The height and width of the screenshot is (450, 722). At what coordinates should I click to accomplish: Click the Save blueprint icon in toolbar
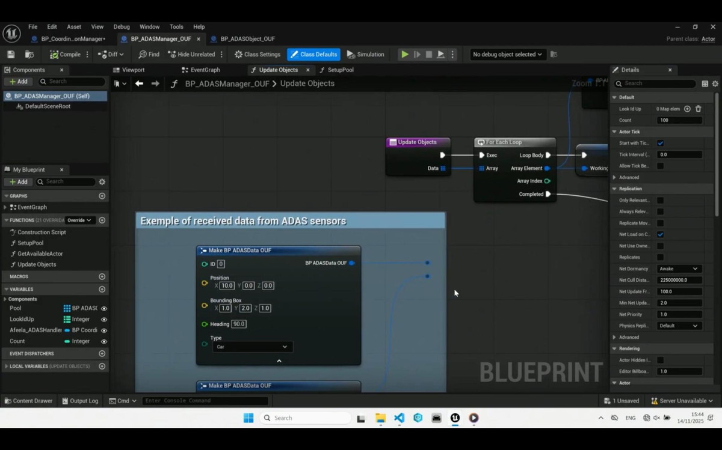coord(11,54)
